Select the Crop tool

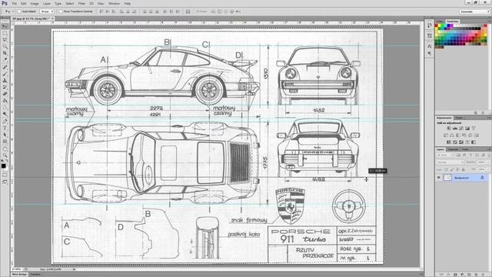pos(5,53)
